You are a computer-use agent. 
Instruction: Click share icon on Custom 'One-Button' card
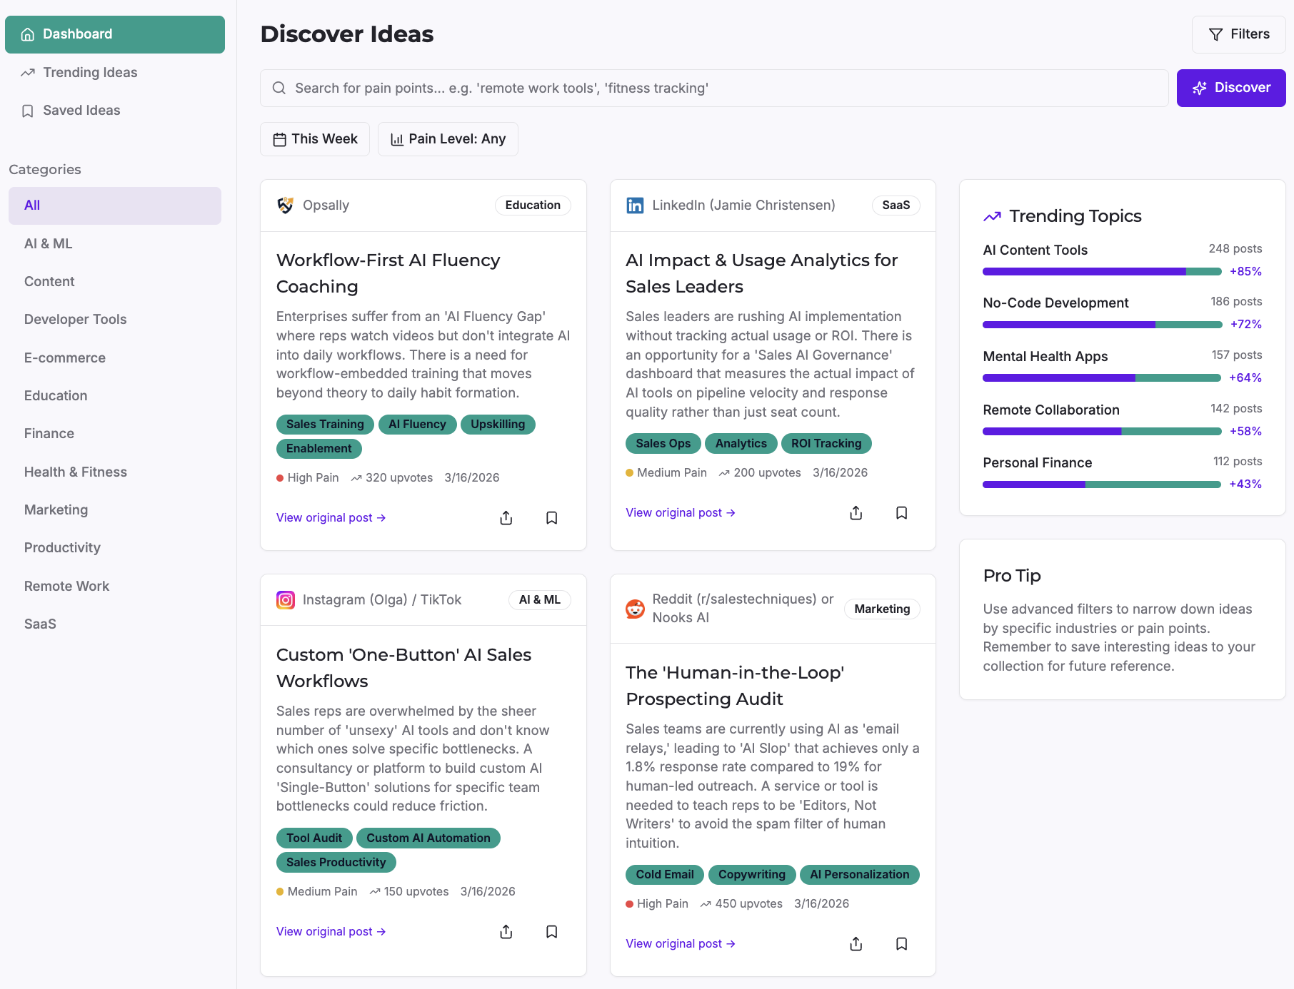point(506,932)
